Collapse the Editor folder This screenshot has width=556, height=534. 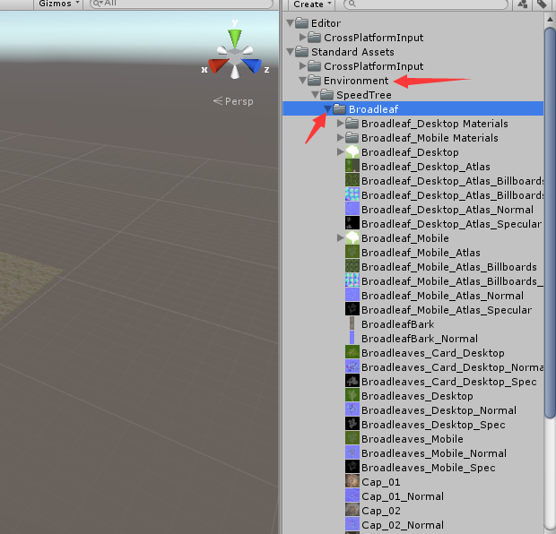tap(290, 23)
